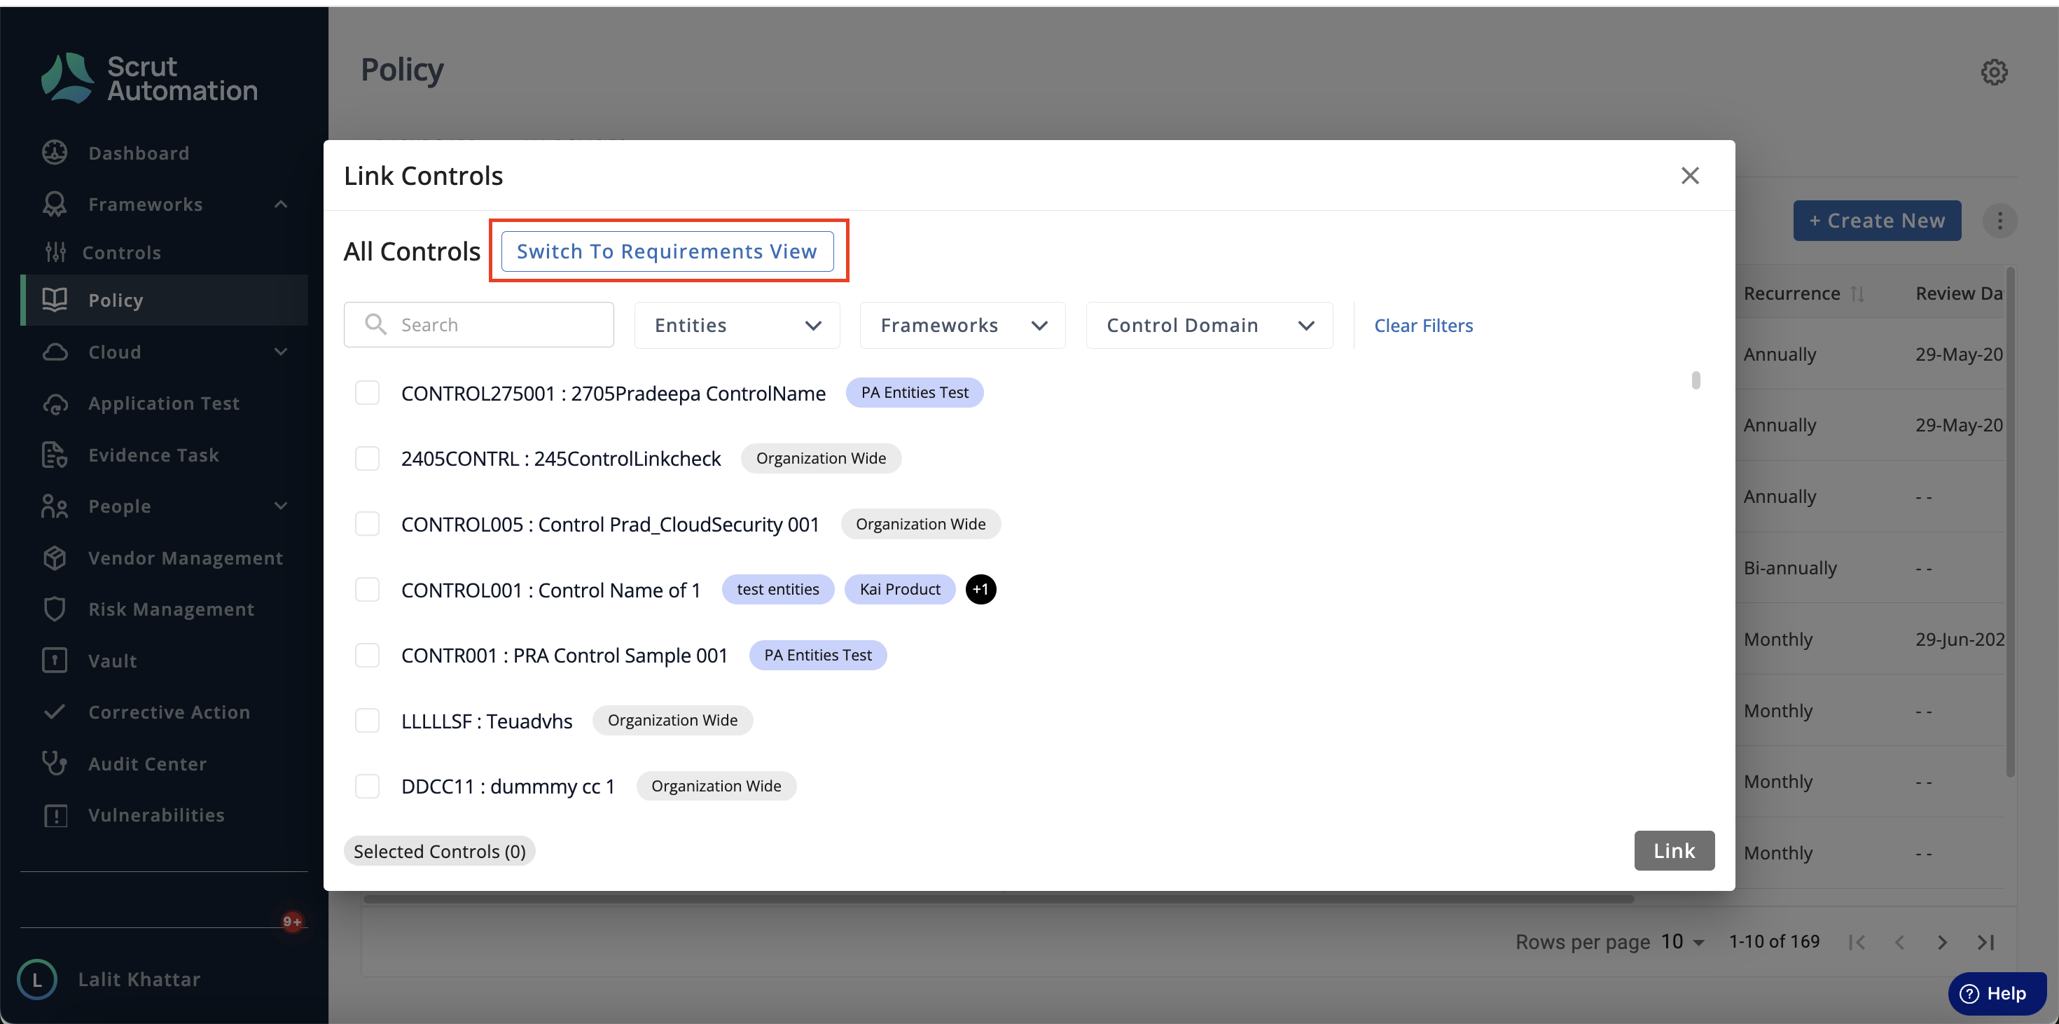Click the +1 more entities badge

[980, 589]
